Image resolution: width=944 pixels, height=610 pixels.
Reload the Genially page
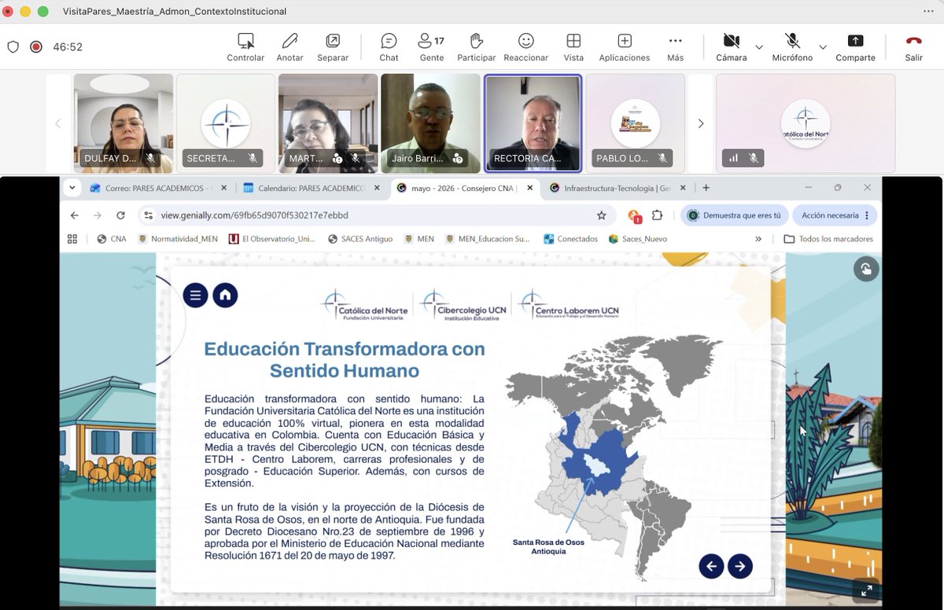click(120, 215)
